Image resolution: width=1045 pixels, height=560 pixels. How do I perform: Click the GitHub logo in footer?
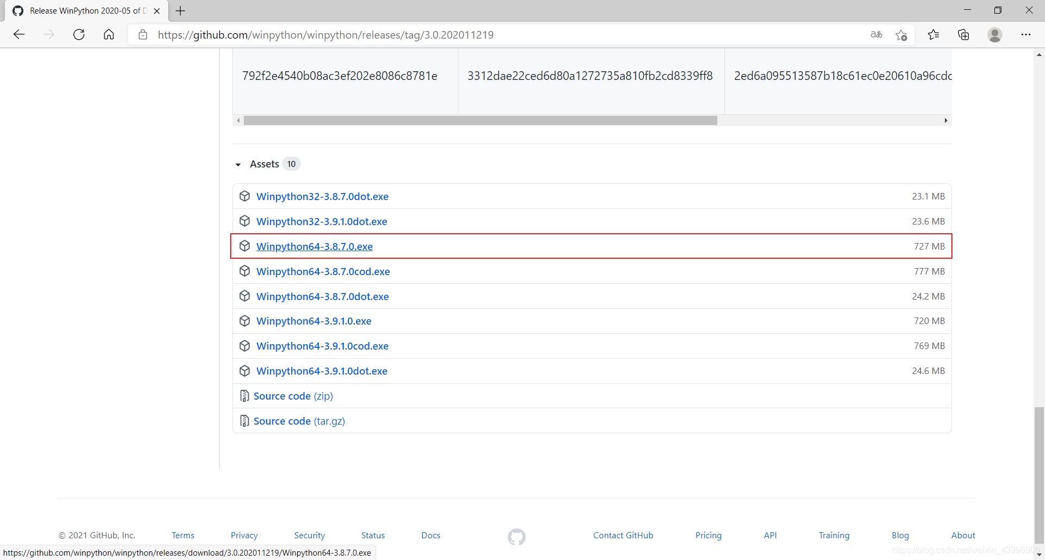point(517,537)
